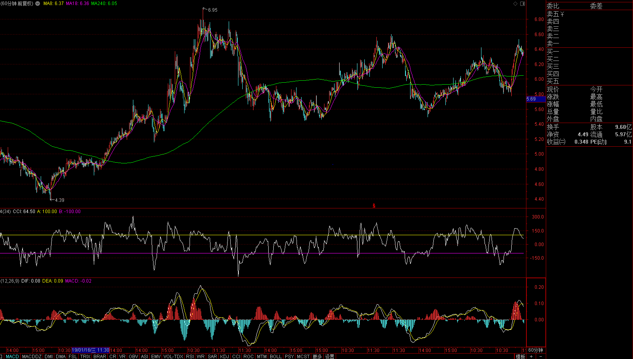Select the CCI indicator tab
The height and width of the screenshot is (359, 633).
236,356
